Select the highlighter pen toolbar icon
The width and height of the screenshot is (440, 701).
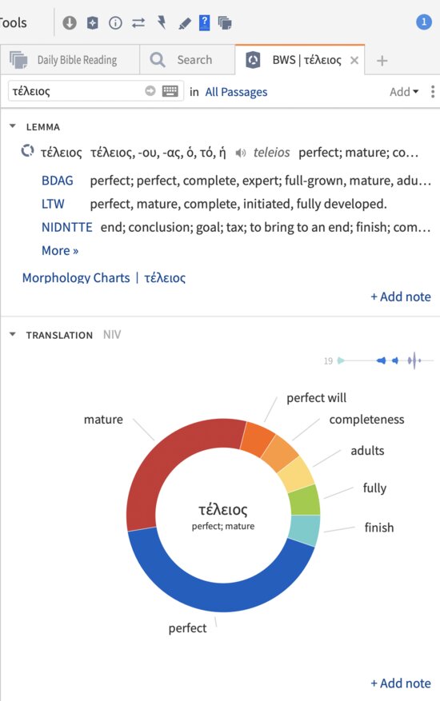click(185, 23)
